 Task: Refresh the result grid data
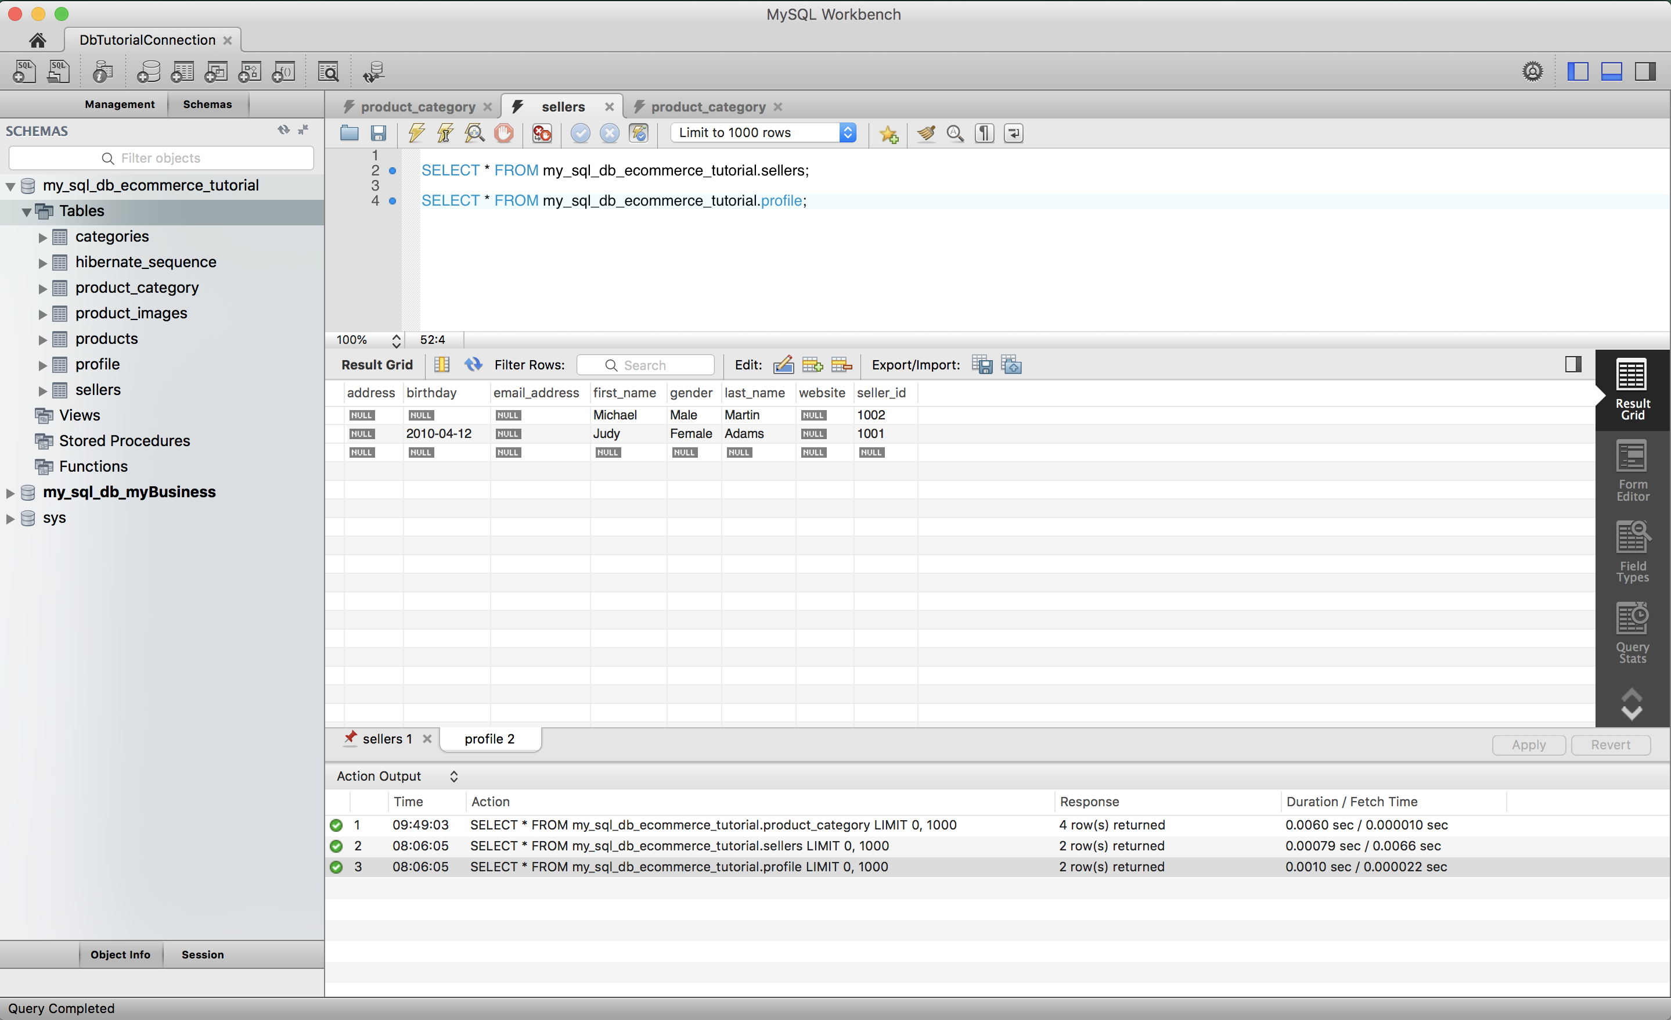(473, 364)
